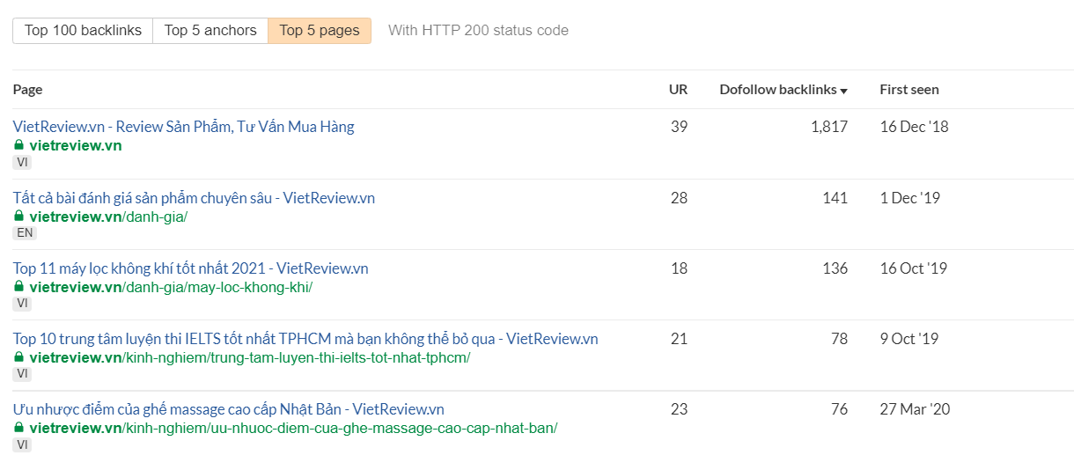The image size is (1074, 470).
Task: Click the With HTTP 200 status code note
Action: (x=478, y=31)
